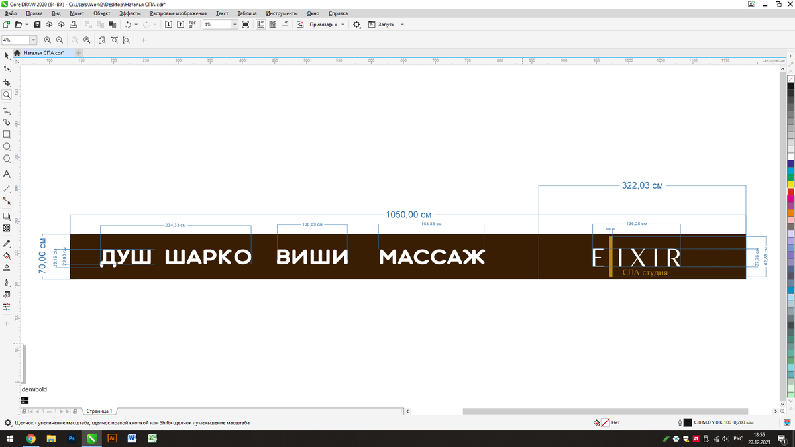795x447 pixels.
Task: Select the Parallel Dimension tool
Action: [7, 189]
